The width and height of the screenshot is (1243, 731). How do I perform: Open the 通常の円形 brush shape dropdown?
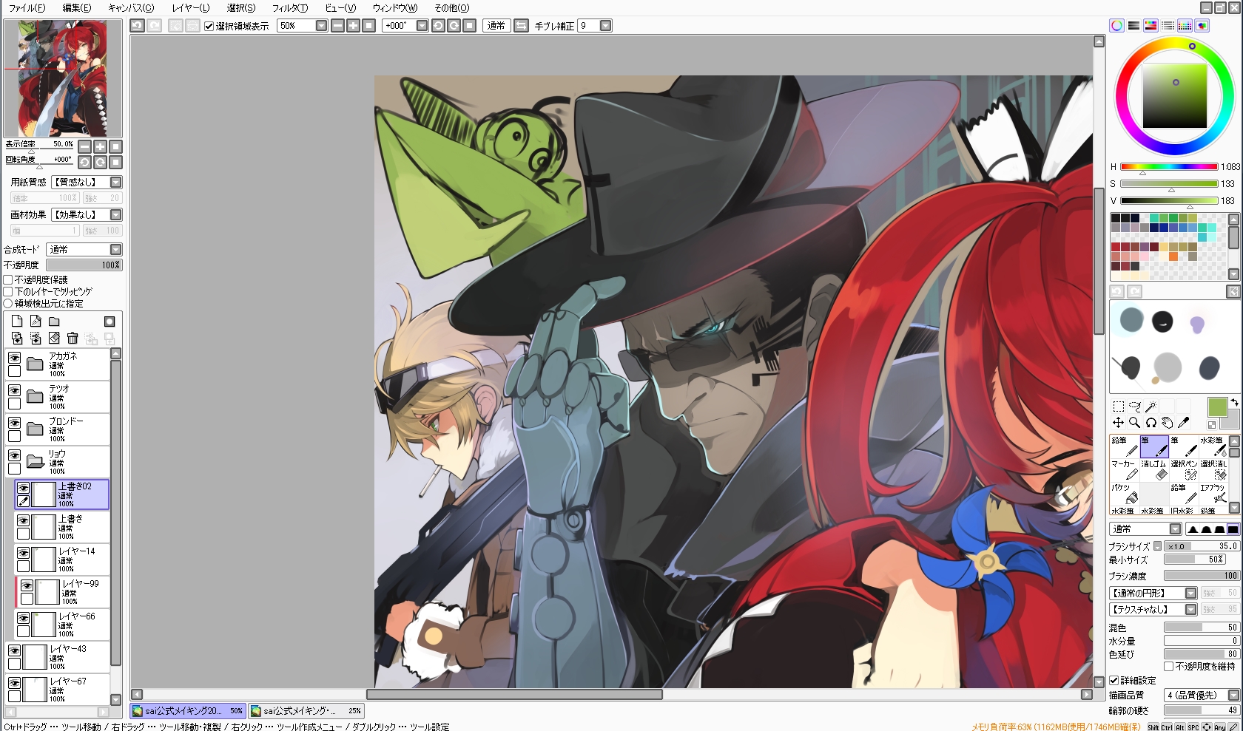pyautogui.click(x=1190, y=593)
